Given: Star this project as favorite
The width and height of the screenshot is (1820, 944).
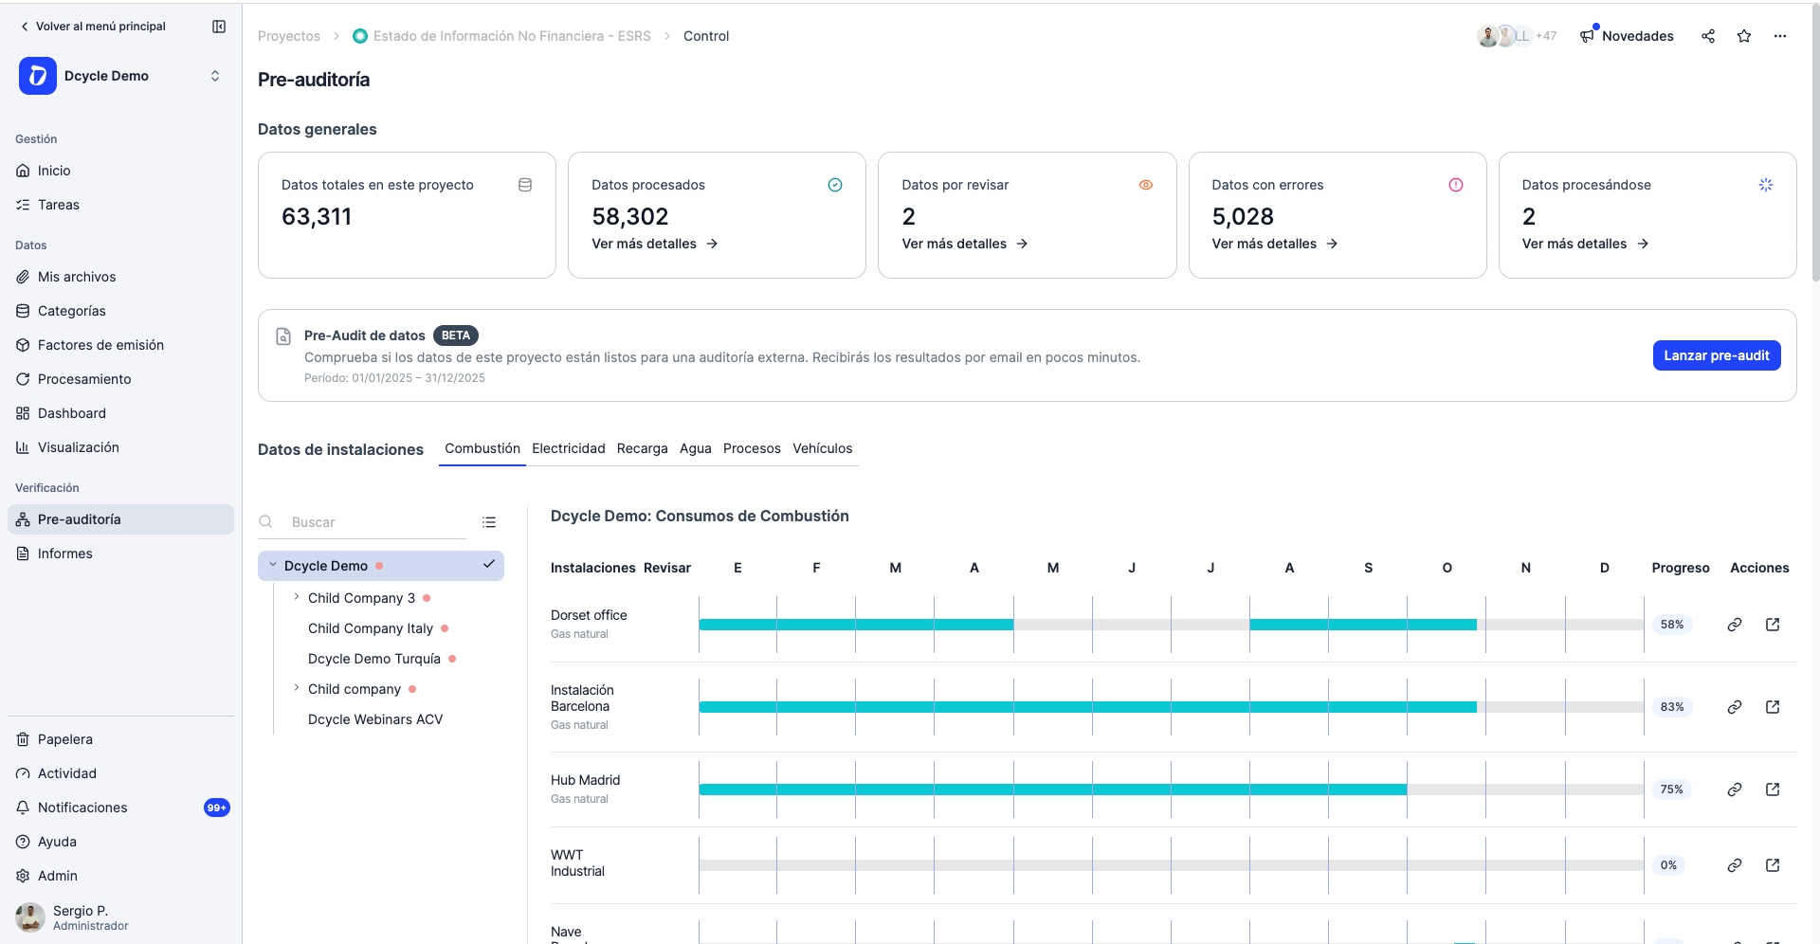Looking at the screenshot, I should [1744, 36].
